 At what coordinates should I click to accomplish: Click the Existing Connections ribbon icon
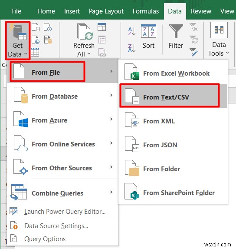[x=48, y=40]
